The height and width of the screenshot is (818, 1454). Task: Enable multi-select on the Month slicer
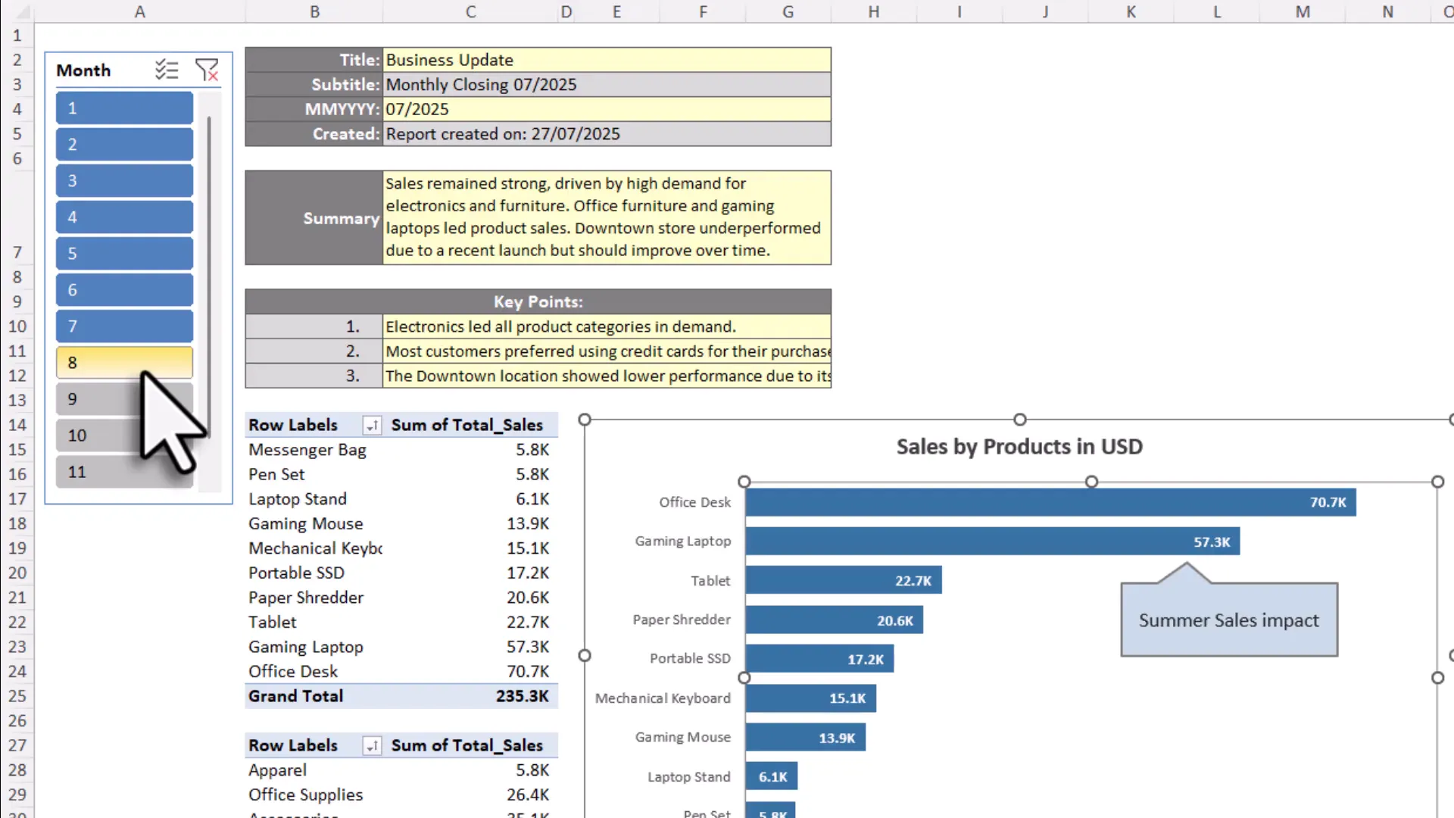pyautogui.click(x=167, y=70)
